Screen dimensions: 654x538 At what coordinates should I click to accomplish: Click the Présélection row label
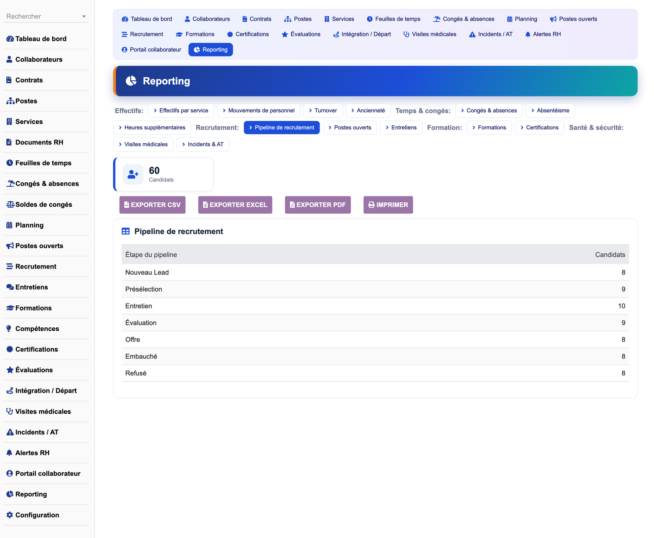pos(144,289)
